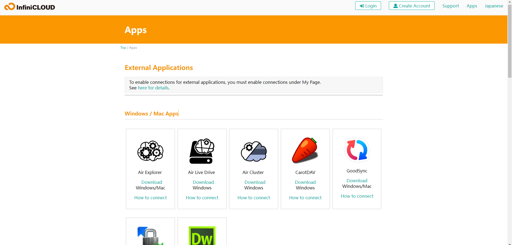Download Air Live Drive

[203, 182]
